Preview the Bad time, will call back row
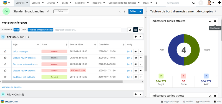The width and height of the screenshot is (222, 104). tap(136, 77)
